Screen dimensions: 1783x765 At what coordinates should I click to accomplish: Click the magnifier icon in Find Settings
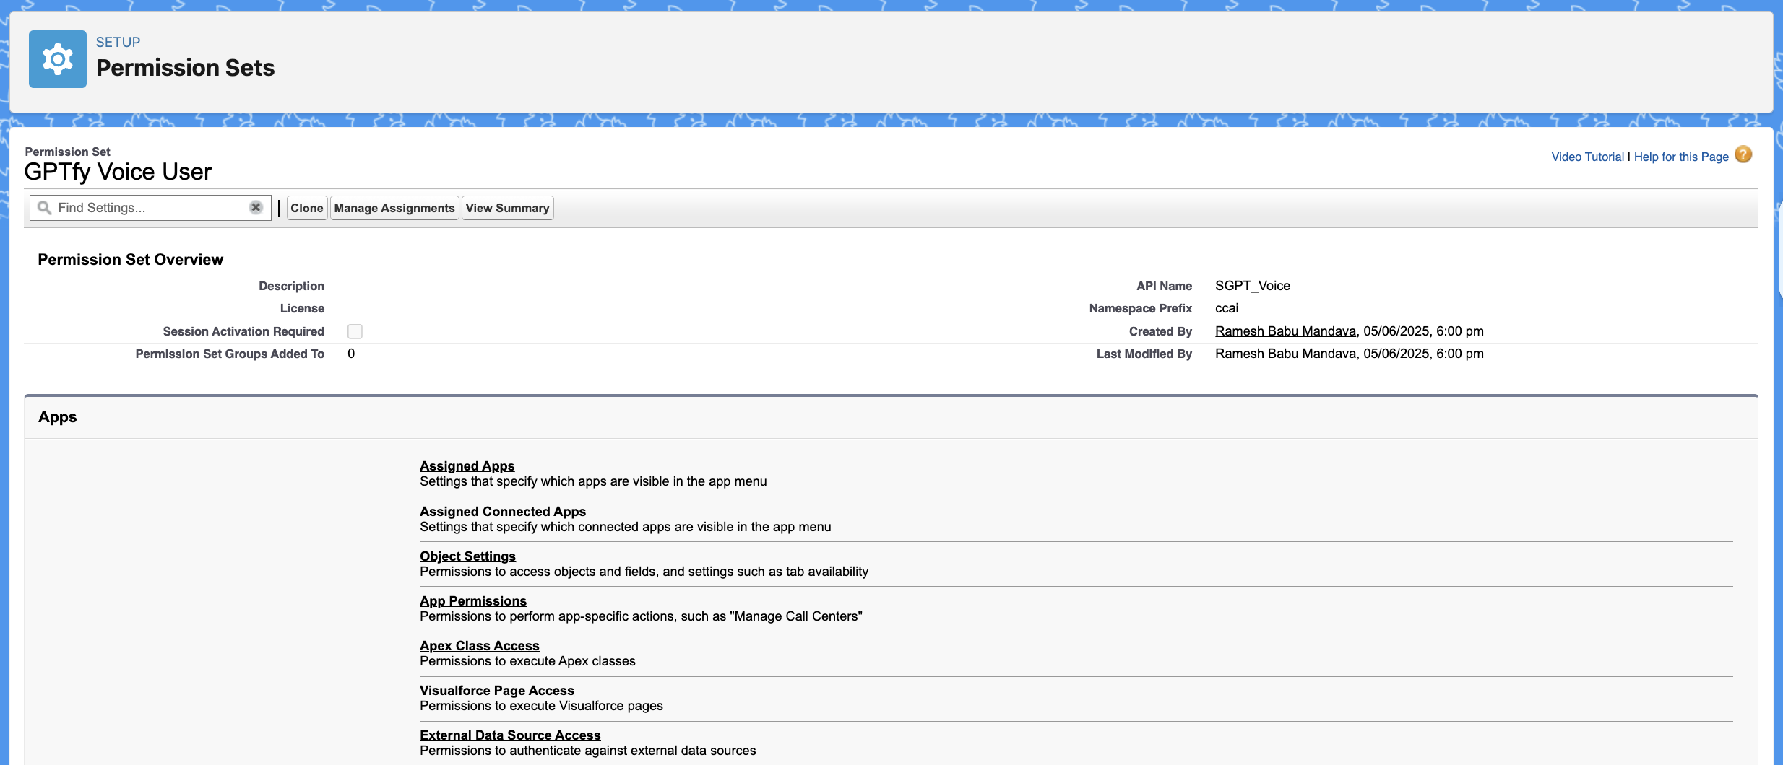(44, 208)
